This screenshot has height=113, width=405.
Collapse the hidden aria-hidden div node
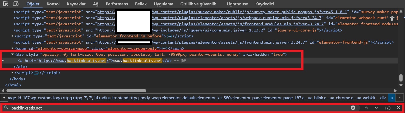click(12, 54)
